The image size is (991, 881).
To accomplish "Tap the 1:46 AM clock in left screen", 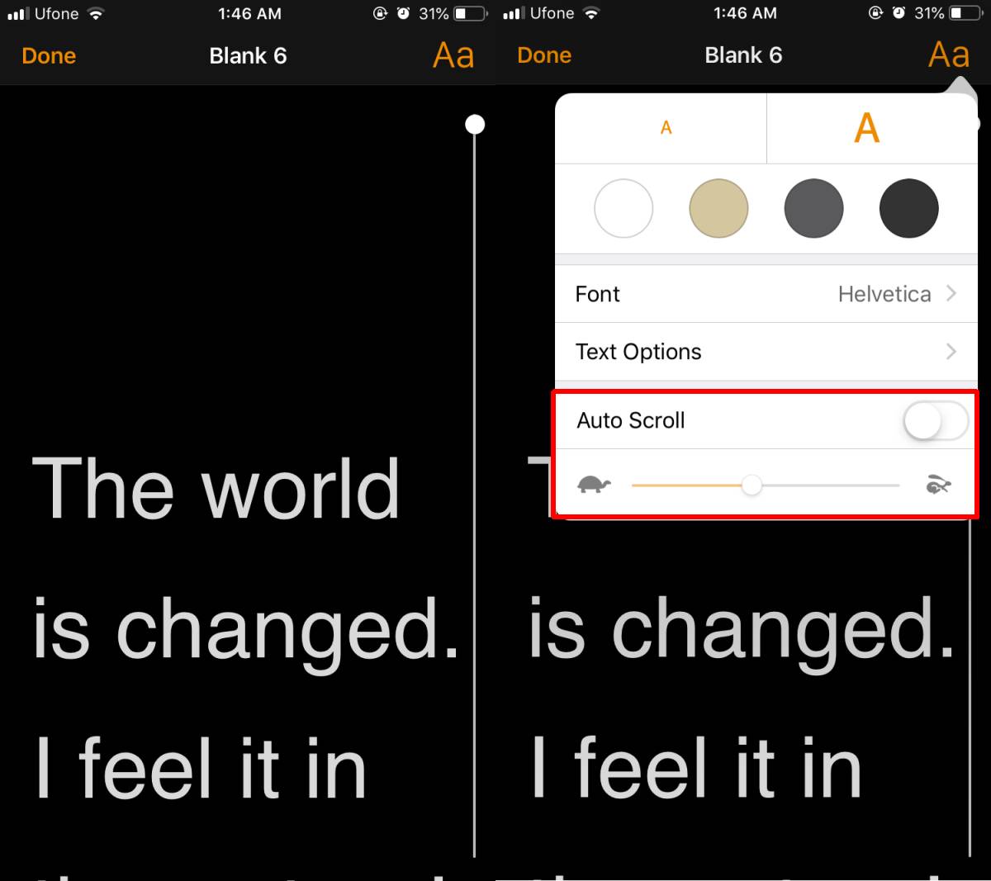I will [249, 14].
